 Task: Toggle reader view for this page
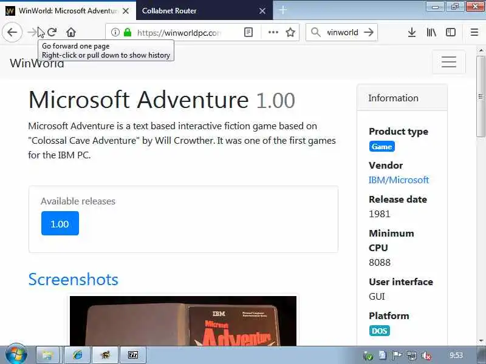[248, 32]
